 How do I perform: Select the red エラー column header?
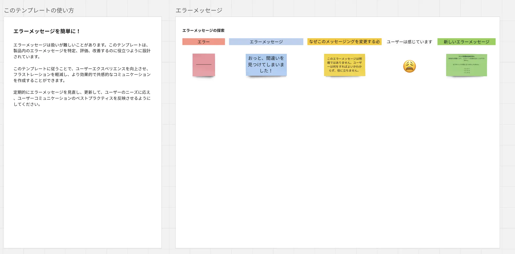(x=204, y=42)
